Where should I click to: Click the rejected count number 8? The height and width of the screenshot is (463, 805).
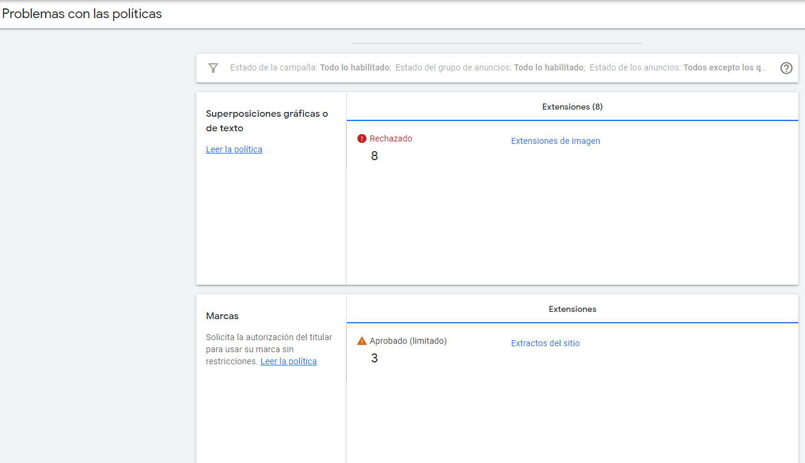[375, 156]
